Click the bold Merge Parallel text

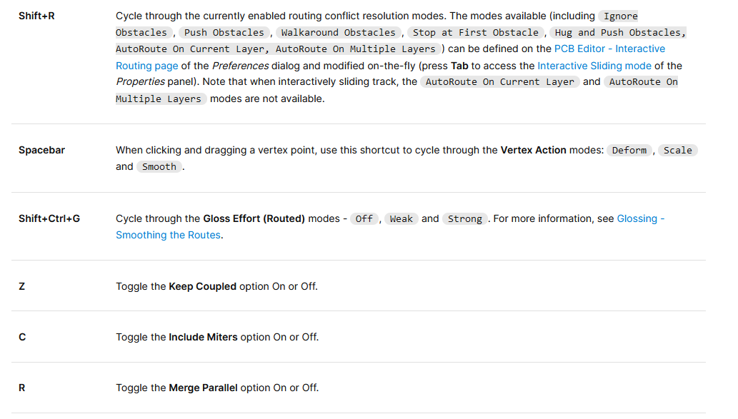click(x=203, y=388)
